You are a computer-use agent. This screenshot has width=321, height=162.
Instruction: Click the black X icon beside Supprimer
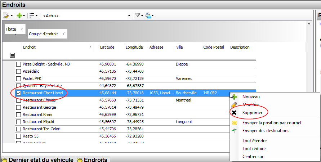(234, 113)
